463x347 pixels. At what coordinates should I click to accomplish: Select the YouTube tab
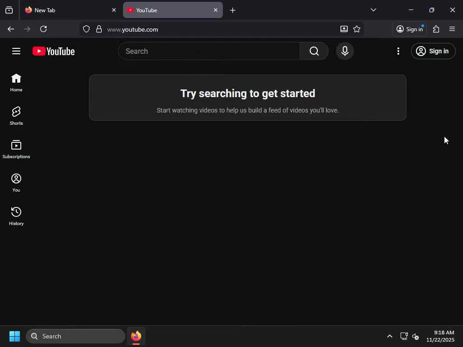173,10
